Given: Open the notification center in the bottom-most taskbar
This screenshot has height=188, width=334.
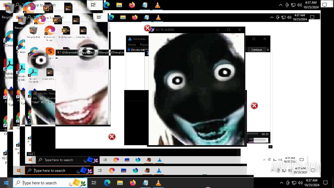Looking at the screenshot, I should coord(325,183).
